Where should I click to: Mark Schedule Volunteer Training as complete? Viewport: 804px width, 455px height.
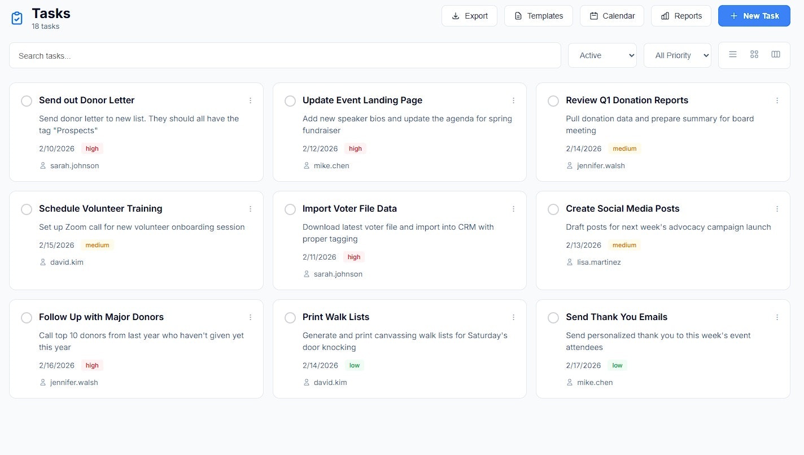click(27, 209)
